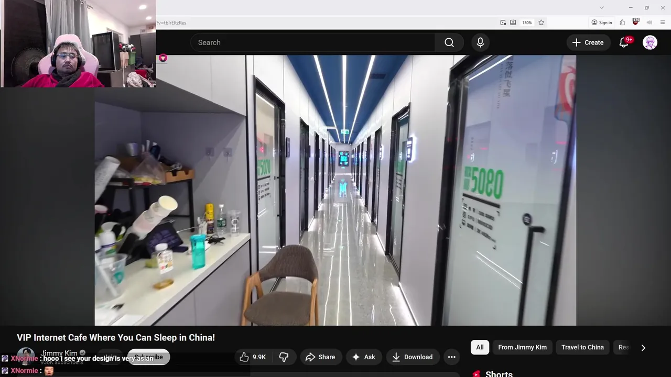Click the address bar URL text
Viewport: 671px width, 377px height.
pos(172,23)
